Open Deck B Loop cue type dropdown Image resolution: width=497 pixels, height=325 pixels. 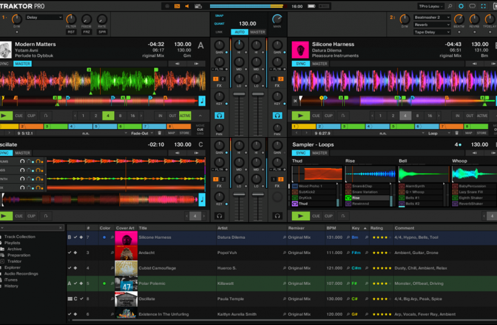click(439, 133)
